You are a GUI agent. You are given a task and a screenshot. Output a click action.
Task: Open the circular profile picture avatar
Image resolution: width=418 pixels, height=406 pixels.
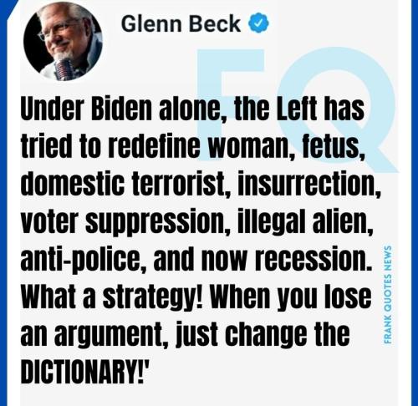coord(63,41)
